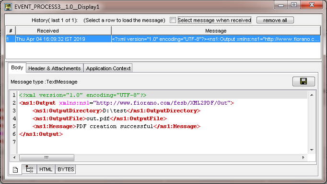Click the Message column header
327x184 pixels.
click(216, 31)
